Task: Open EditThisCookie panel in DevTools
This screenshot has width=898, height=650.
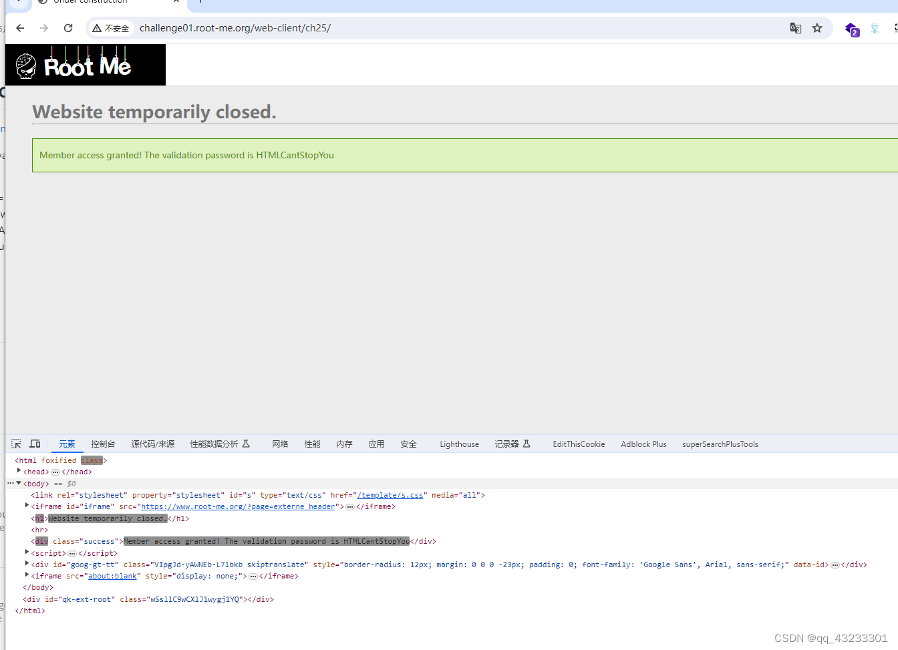Action: point(579,444)
